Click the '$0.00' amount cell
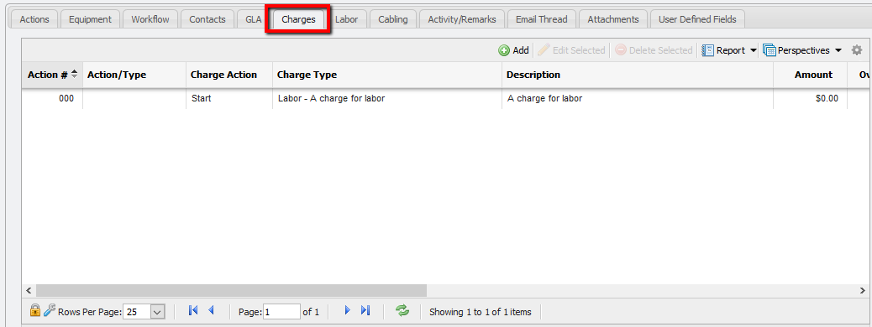The width and height of the screenshot is (872, 327). [811, 99]
